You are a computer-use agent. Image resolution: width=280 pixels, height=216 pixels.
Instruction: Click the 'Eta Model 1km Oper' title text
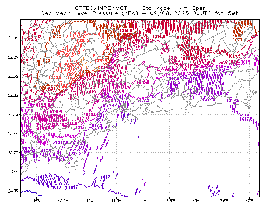[174, 8]
